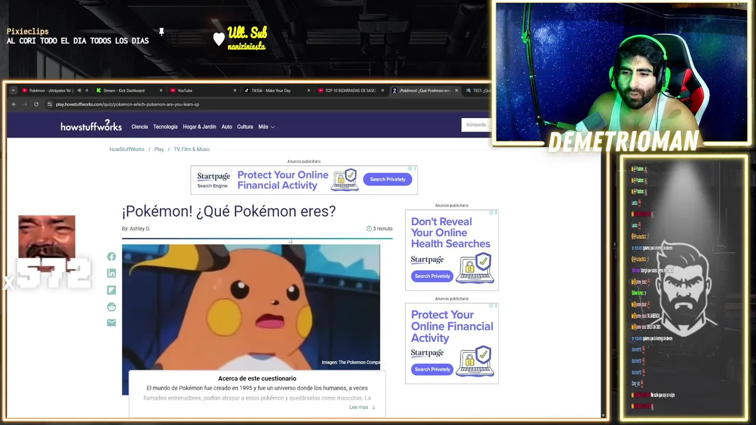Close the active ¡Pokémon! ¿Qué Pokémon eres tab
Image resolution: width=756 pixels, height=425 pixels.
456,90
